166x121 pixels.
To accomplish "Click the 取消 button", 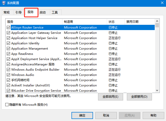I will point(106,115).
